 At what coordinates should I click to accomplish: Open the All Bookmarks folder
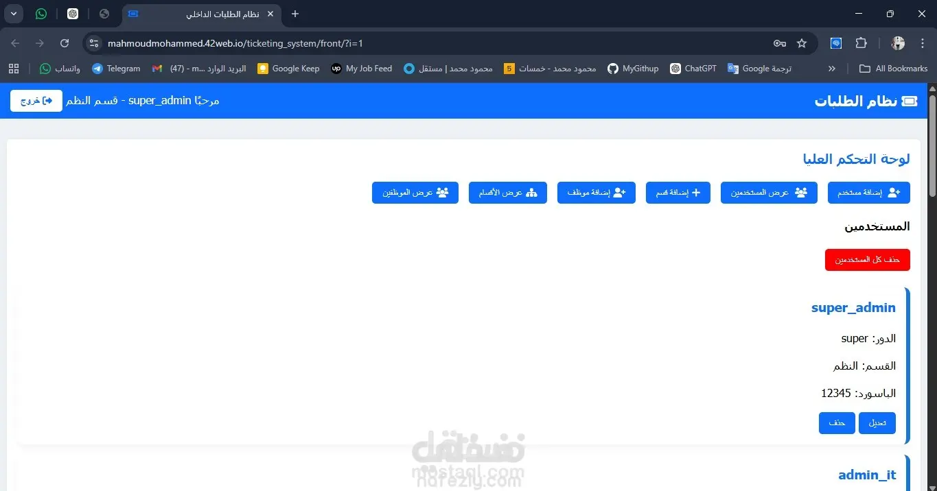point(894,69)
